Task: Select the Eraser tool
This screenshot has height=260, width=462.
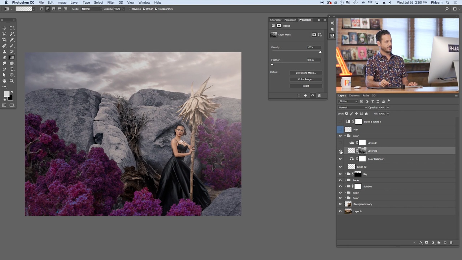Action: pyautogui.click(x=4, y=57)
